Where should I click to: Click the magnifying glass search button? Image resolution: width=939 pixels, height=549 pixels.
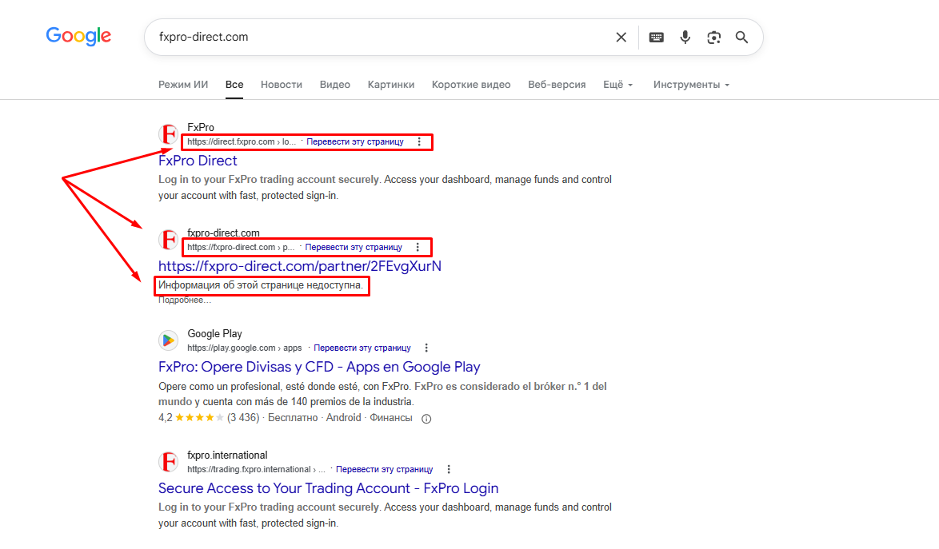(x=742, y=37)
